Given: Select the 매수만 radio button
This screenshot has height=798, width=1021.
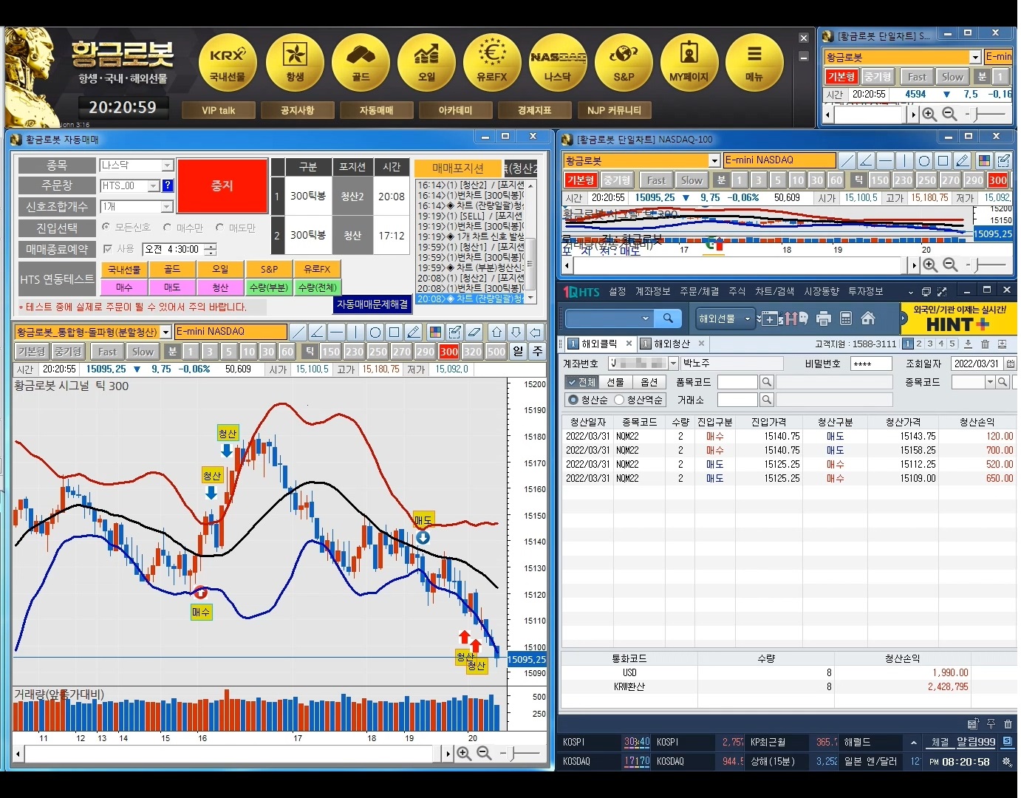Looking at the screenshot, I should click(168, 228).
